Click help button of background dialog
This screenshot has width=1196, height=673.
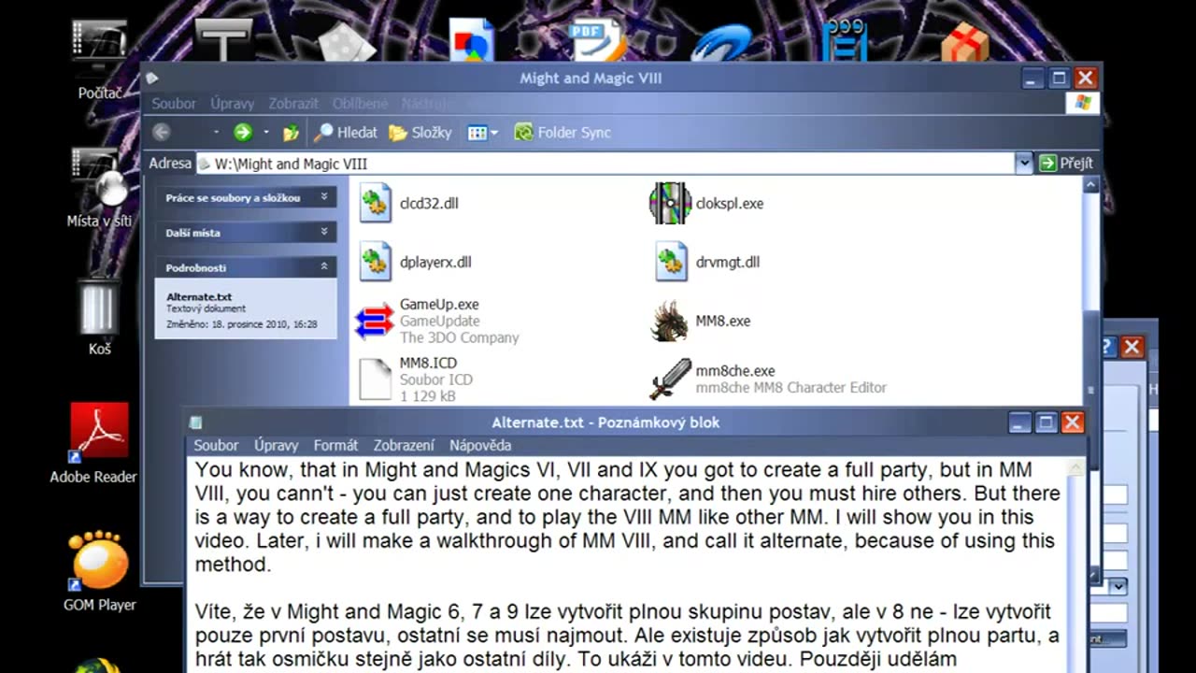coord(1108,348)
